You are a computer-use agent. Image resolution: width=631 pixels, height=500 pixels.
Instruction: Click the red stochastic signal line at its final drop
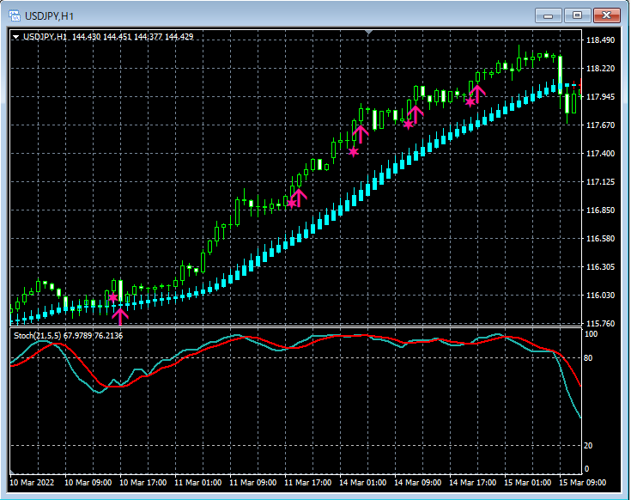573,369
